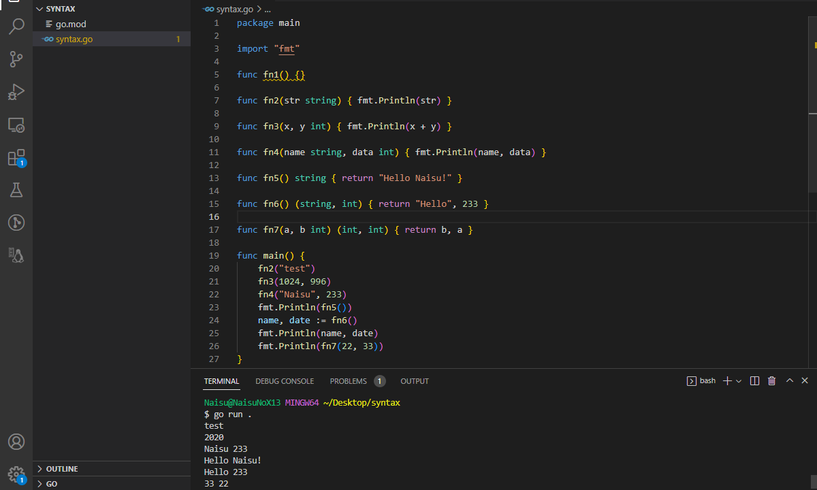The width and height of the screenshot is (817, 490).
Task: Switch to the TERMINAL tab
Action: 221,381
